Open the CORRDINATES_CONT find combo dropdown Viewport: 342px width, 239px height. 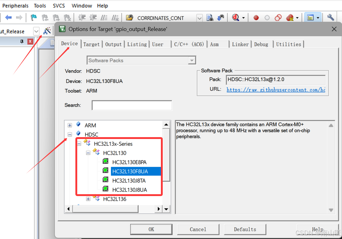pos(199,18)
